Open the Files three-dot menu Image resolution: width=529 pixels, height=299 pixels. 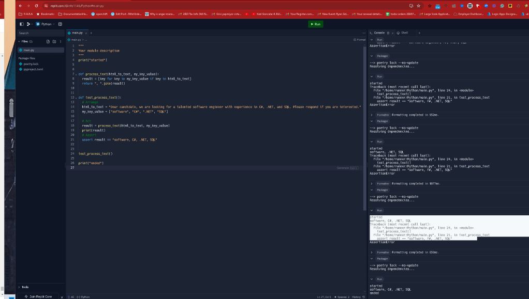pyautogui.click(x=61, y=41)
